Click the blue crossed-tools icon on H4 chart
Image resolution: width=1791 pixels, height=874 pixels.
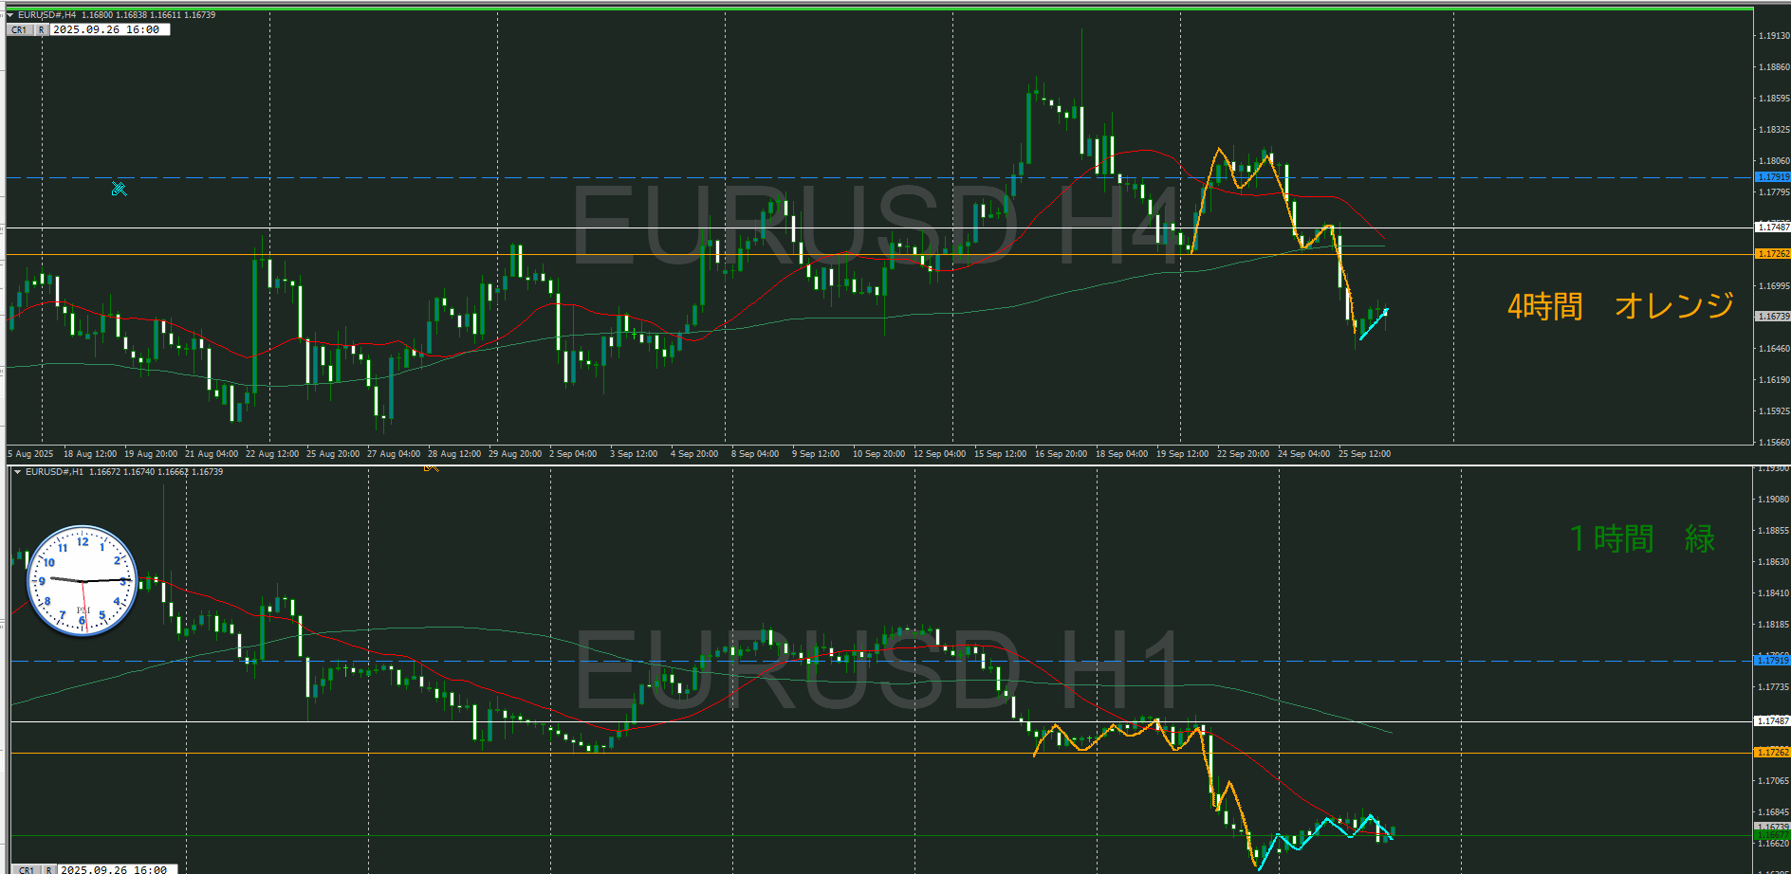[119, 189]
